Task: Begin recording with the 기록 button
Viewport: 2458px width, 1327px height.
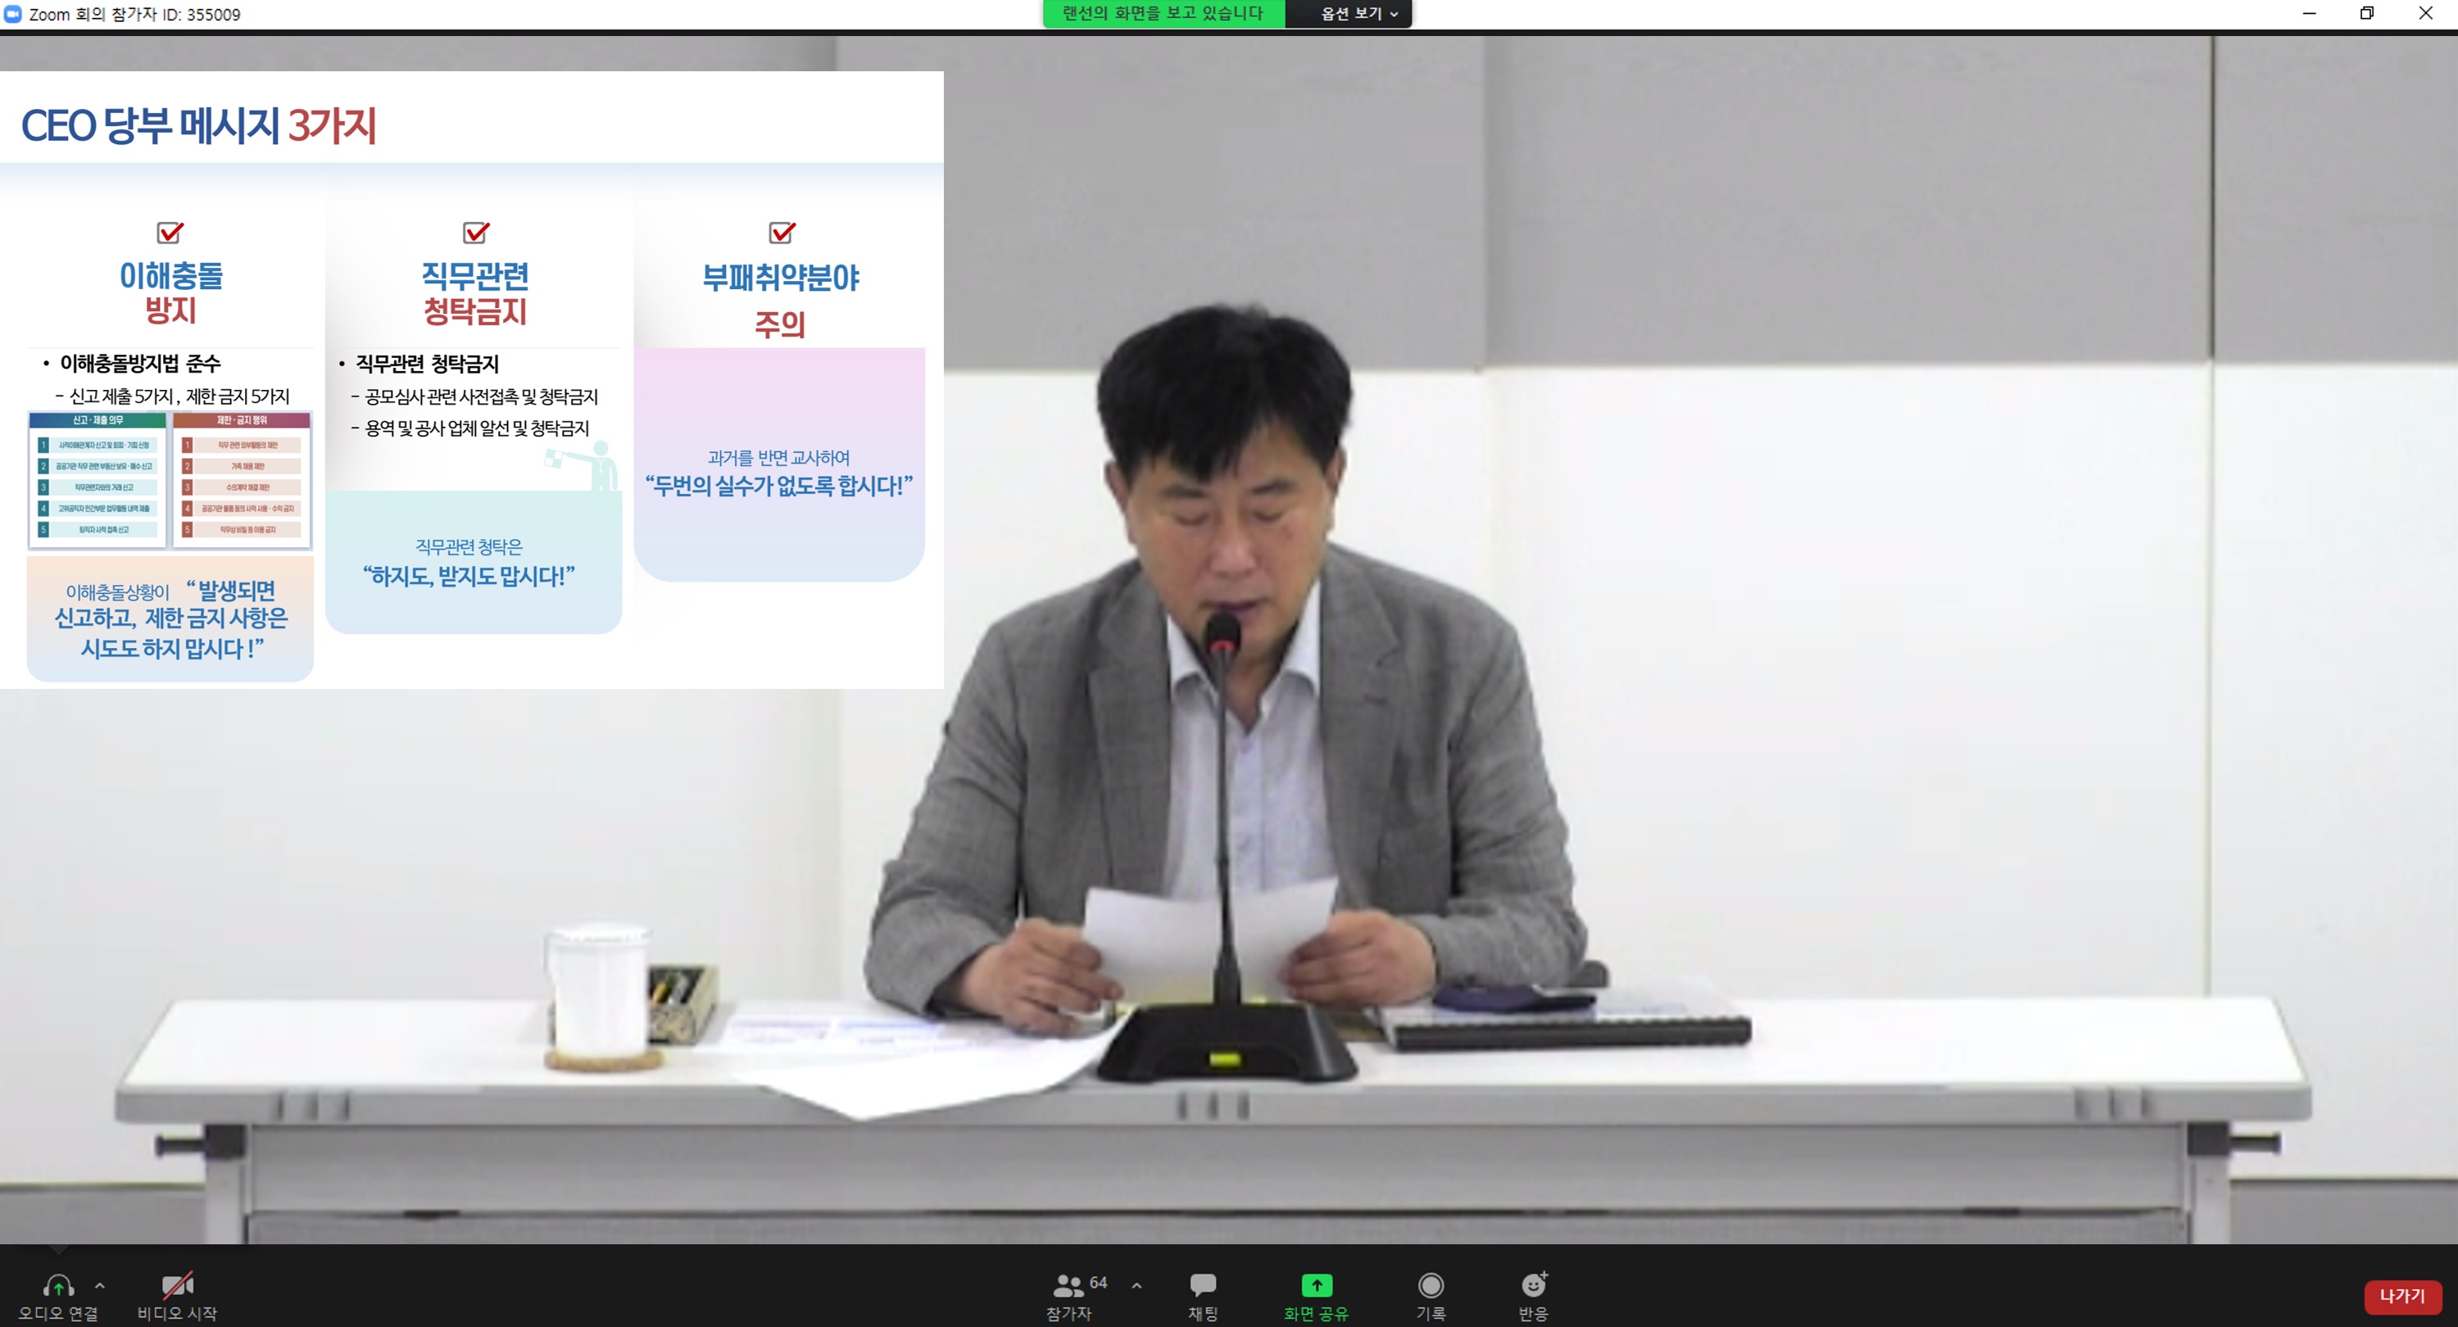Action: (x=1431, y=1297)
